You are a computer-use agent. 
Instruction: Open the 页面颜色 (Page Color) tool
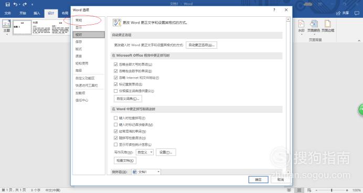click(x=314, y=27)
